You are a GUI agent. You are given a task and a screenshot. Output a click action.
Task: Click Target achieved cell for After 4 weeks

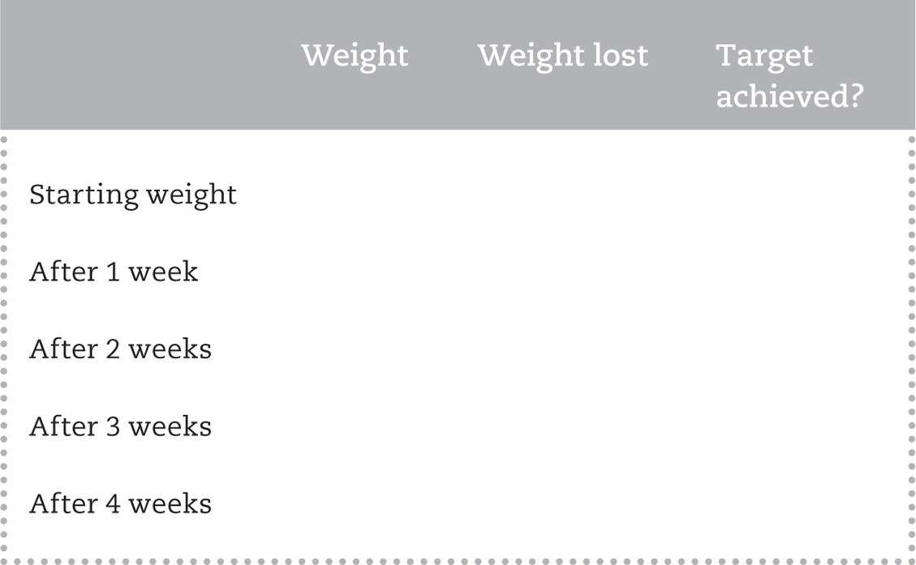[789, 504]
